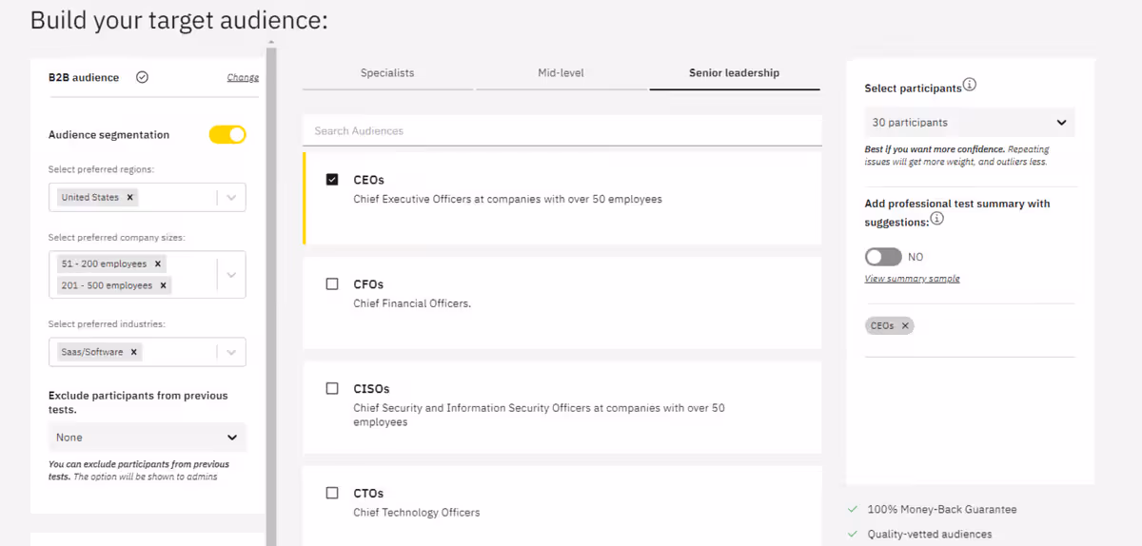
Task: Click the Search Audiences input field
Action: [561, 131]
